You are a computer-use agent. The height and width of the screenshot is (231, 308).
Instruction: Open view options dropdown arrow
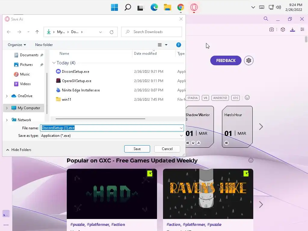coord(166,45)
